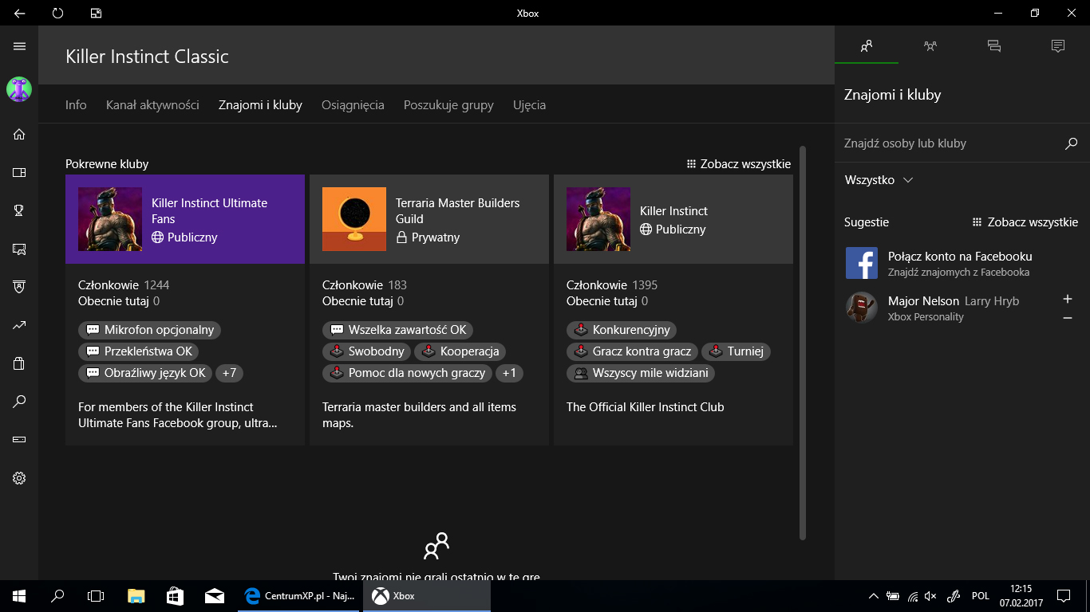Image resolution: width=1090 pixels, height=612 pixels.
Task: Open Search icon in sidebar
Action: point(19,402)
